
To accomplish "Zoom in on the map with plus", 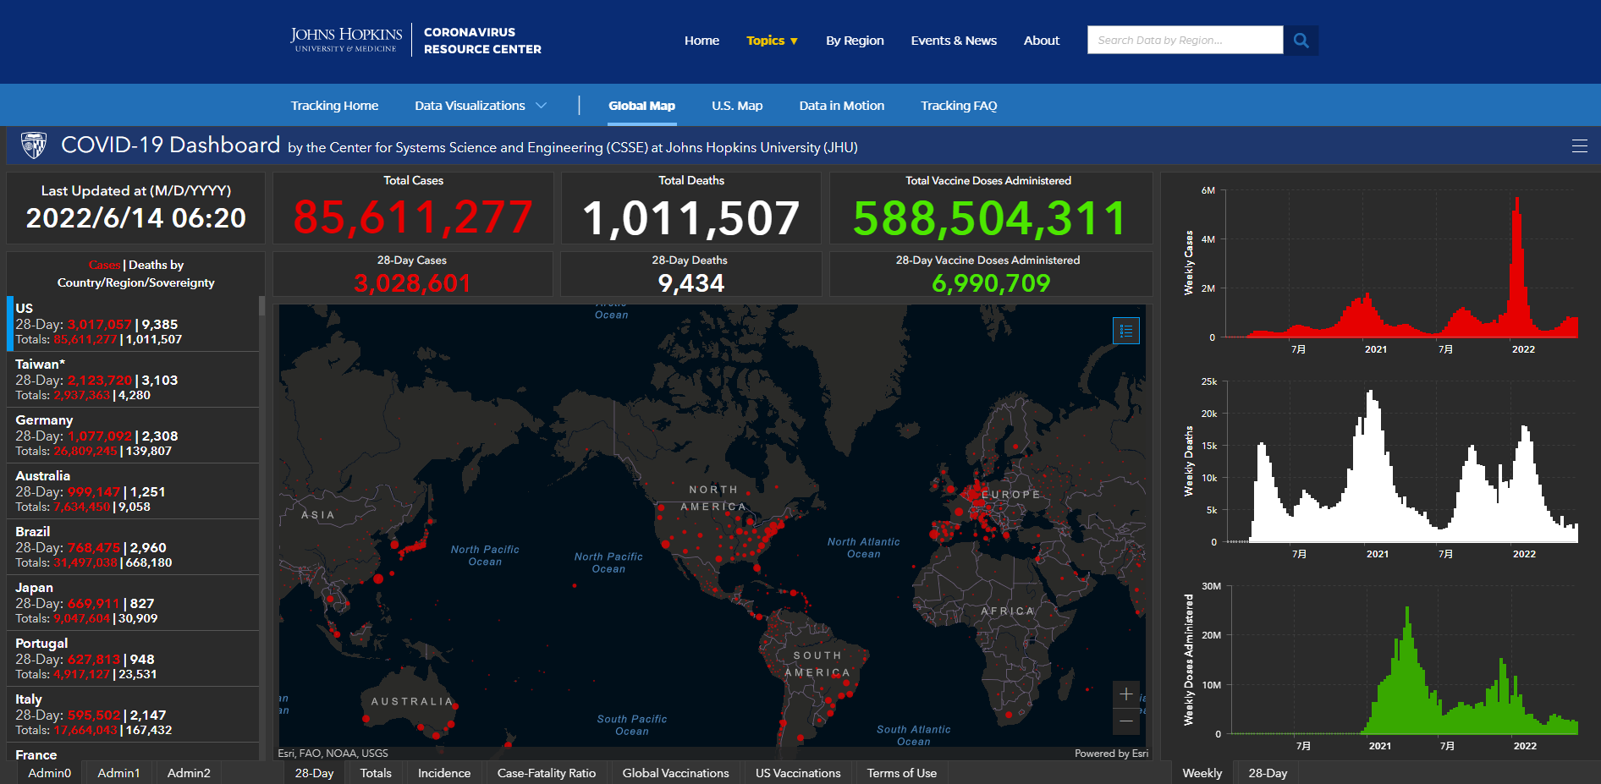I will (x=1125, y=694).
